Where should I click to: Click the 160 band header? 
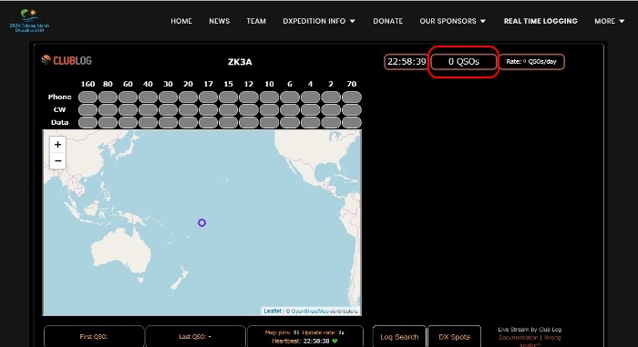click(x=87, y=84)
